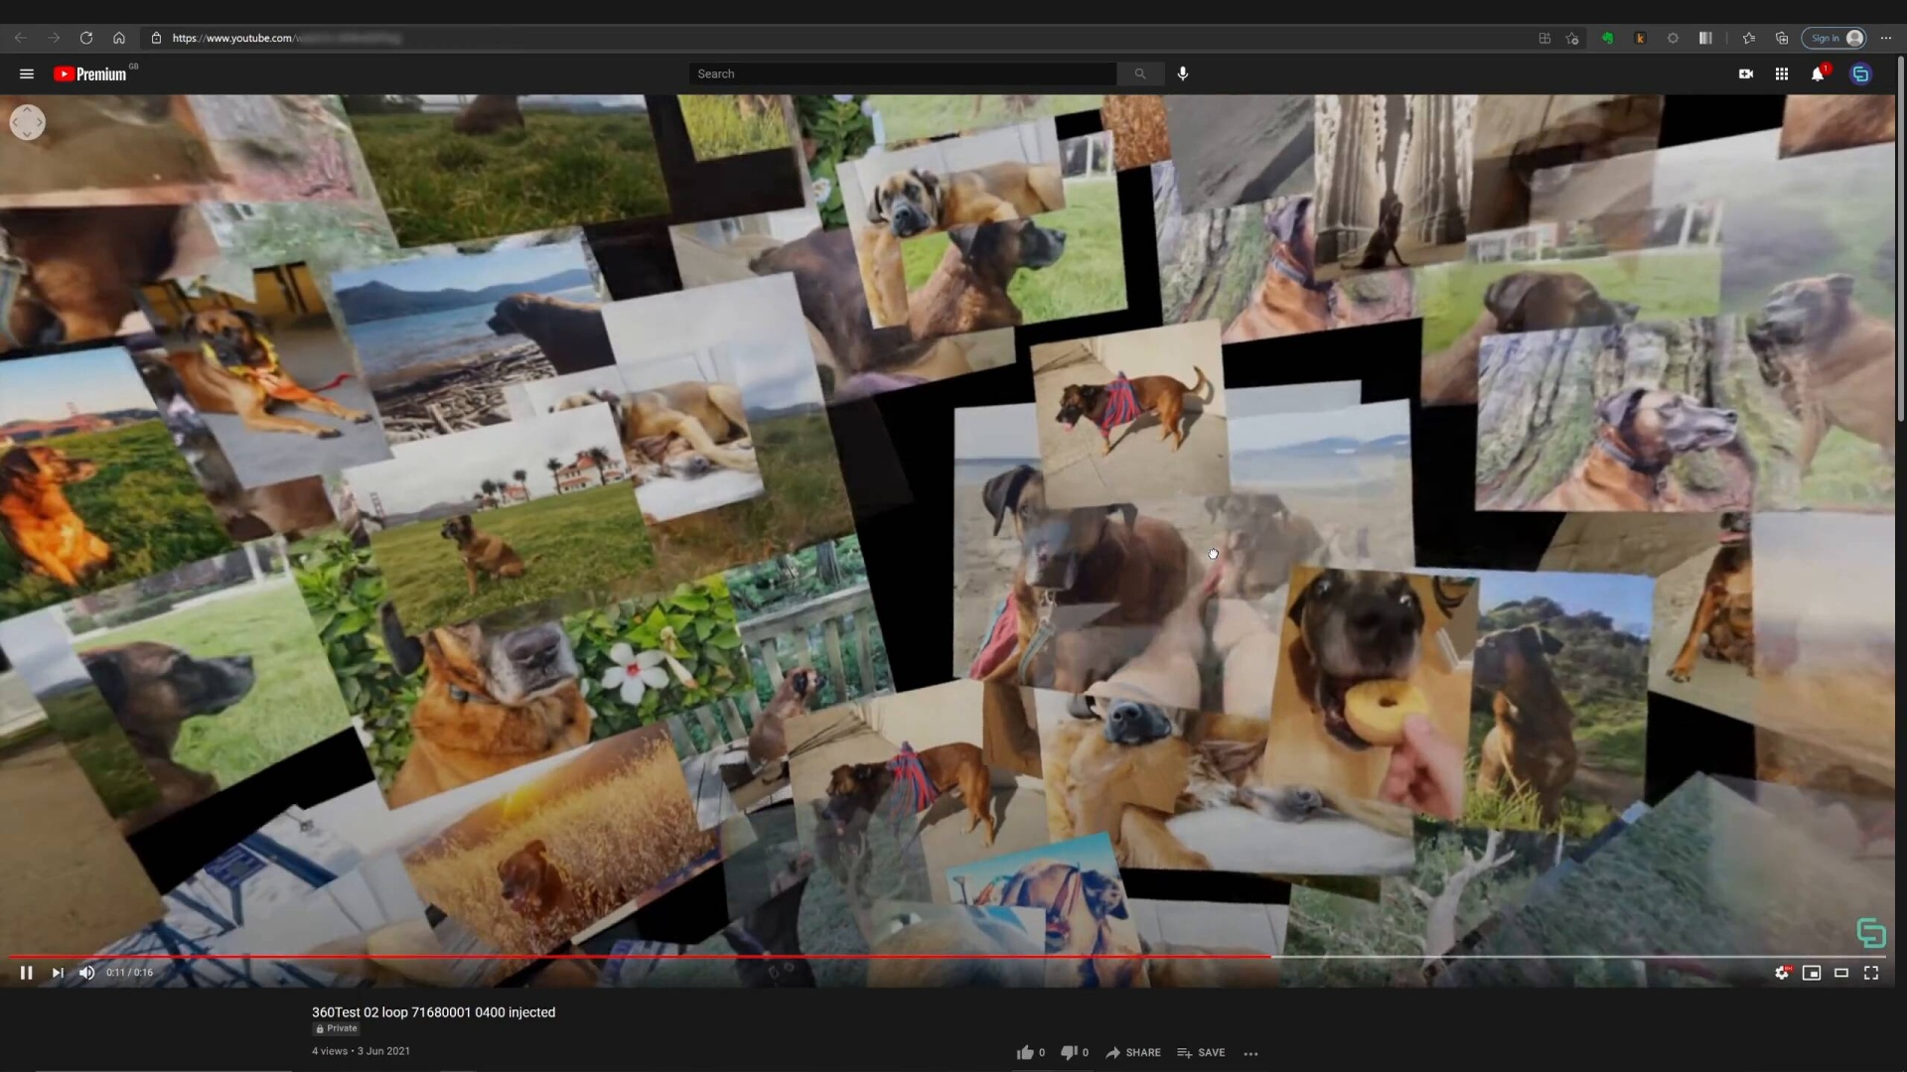
Task: Enable miniplayer mode
Action: (1811, 973)
